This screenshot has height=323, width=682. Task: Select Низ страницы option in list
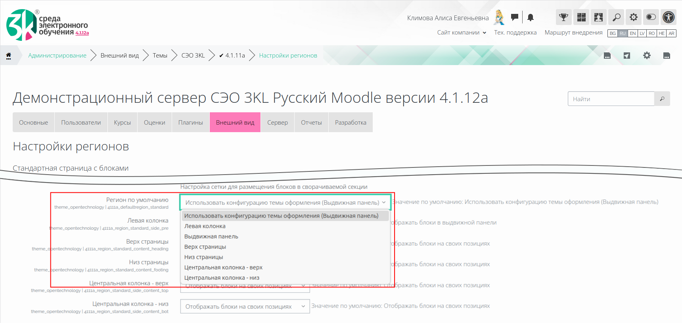(x=204, y=257)
